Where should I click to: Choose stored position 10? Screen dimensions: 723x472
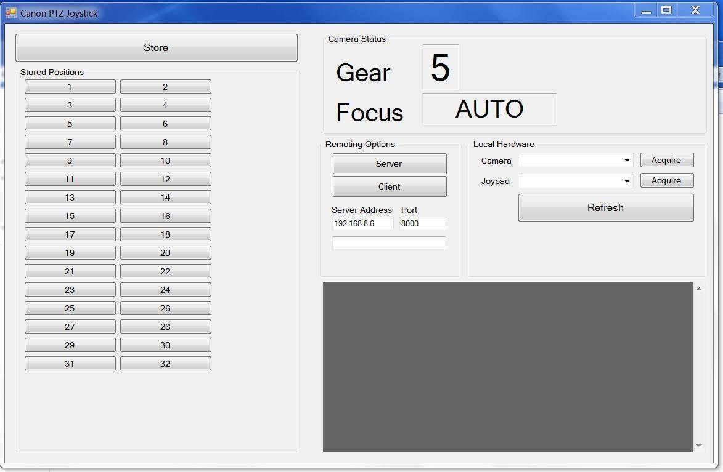pos(166,160)
